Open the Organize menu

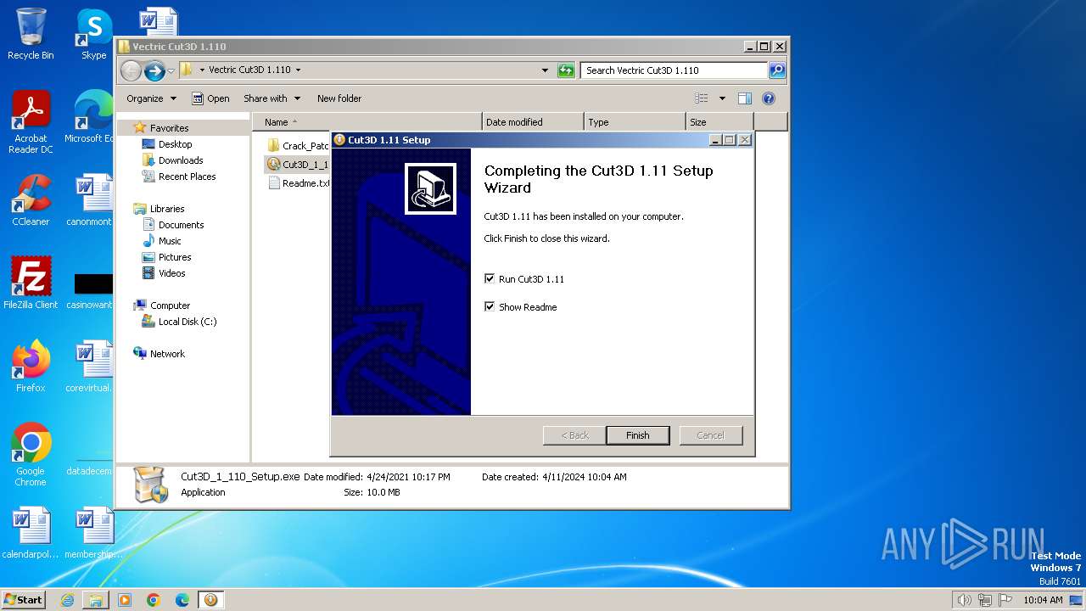151,98
